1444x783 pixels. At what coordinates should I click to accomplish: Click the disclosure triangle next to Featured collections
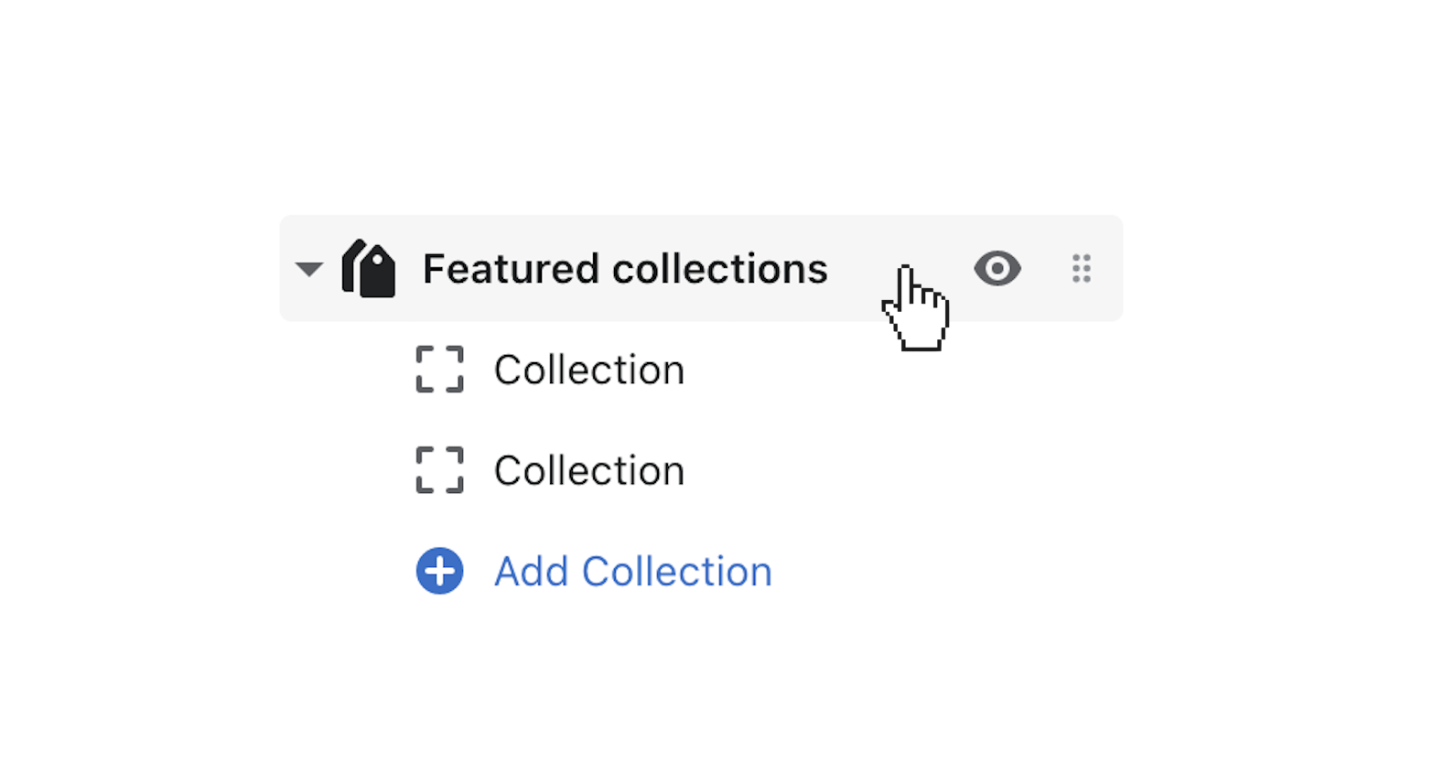click(309, 268)
